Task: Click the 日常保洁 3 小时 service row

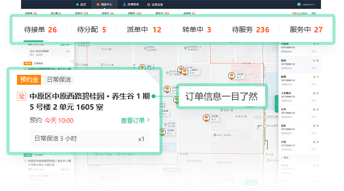Action: click(90, 139)
